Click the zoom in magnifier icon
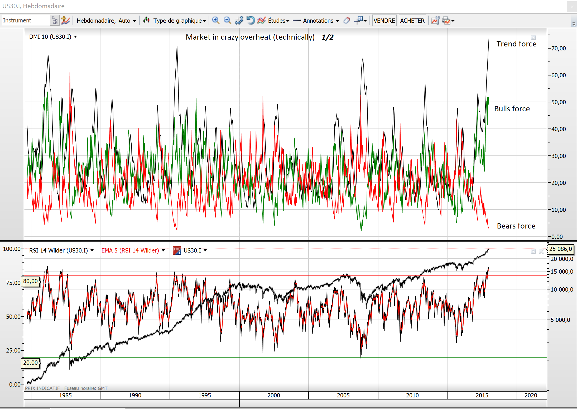The image size is (577, 409). (x=216, y=20)
